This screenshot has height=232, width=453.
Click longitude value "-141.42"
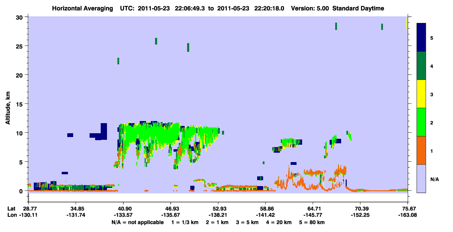coord(266,215)
